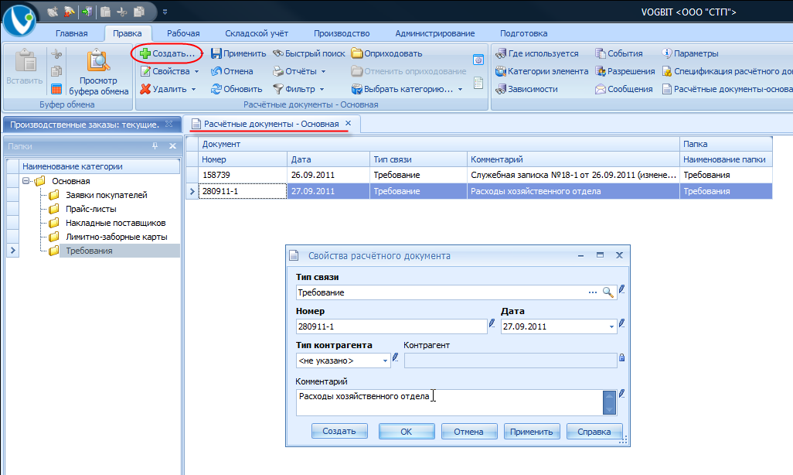Open Сообщения

[624, 89]
